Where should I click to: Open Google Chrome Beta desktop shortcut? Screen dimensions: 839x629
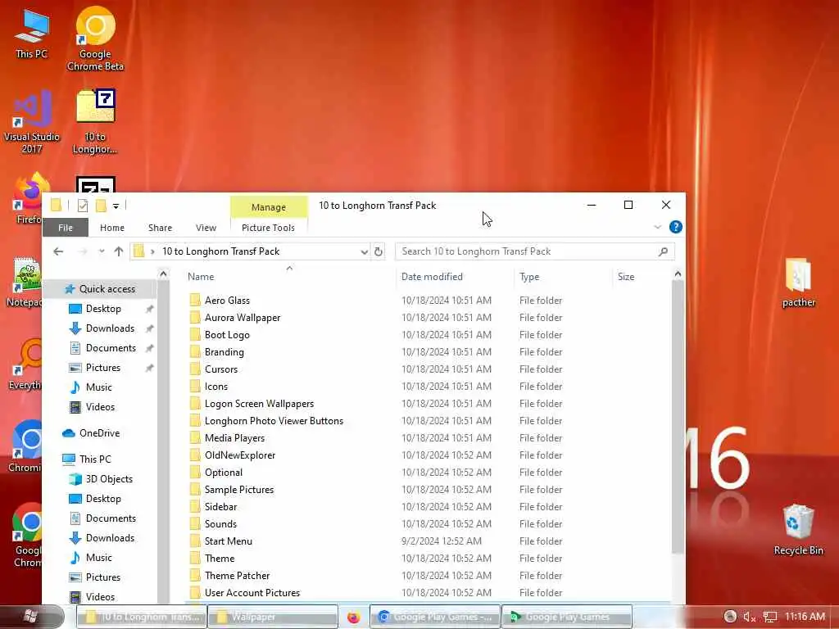tap(95, 38)
